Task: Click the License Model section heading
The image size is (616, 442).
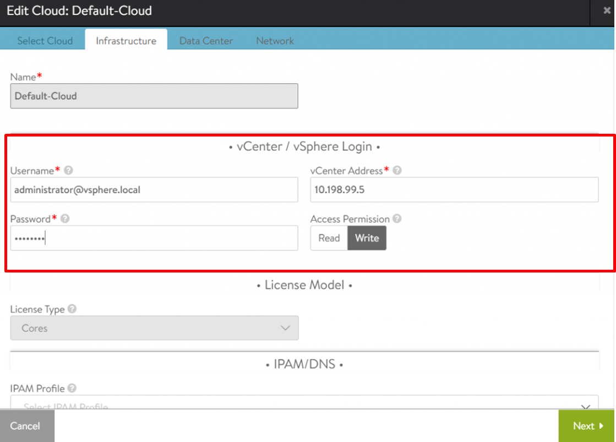Action: click(304, 285)
